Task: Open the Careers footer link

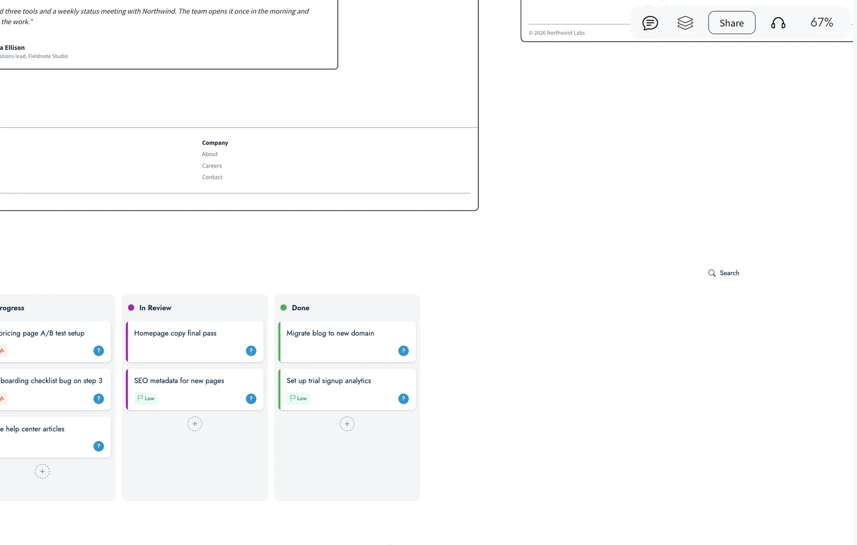Action: (x=212, y=166)
